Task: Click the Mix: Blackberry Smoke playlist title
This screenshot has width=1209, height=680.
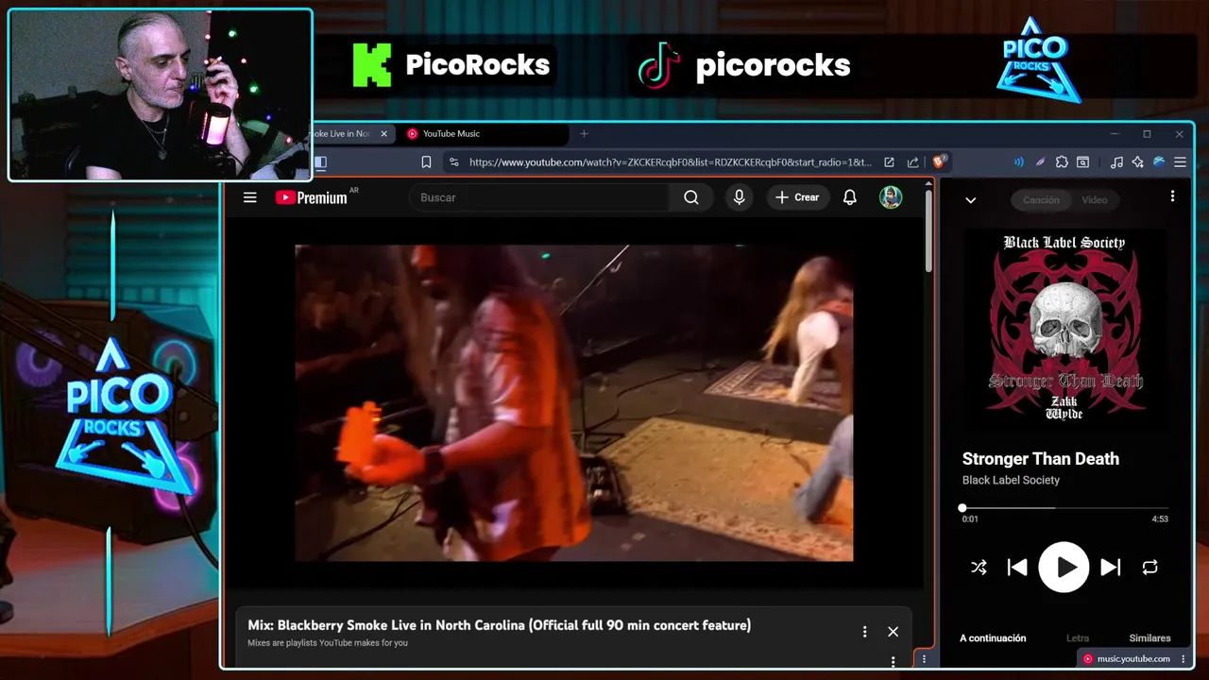Action: (499, 625)
